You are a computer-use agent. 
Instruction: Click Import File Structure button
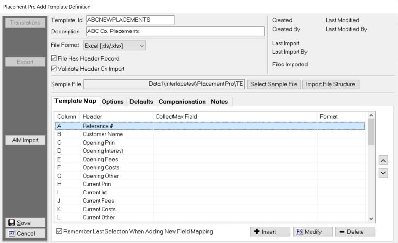(331, 84)
